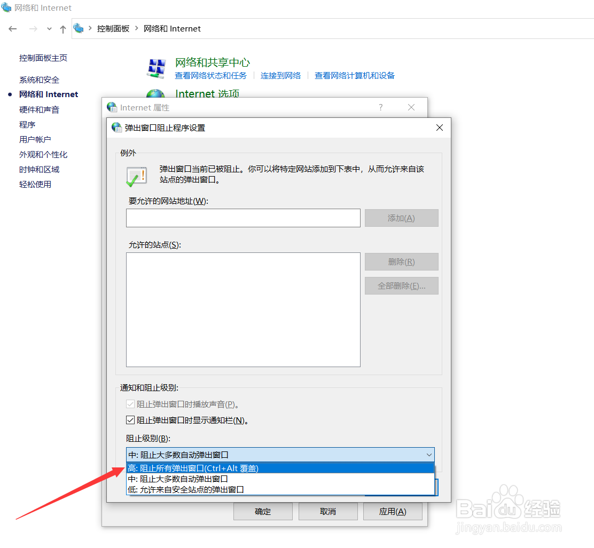Toggle 阻止弹出窗口时显示通知栏 checkbox
This screenshot has height=548, width=594.
tap(130, 420)
